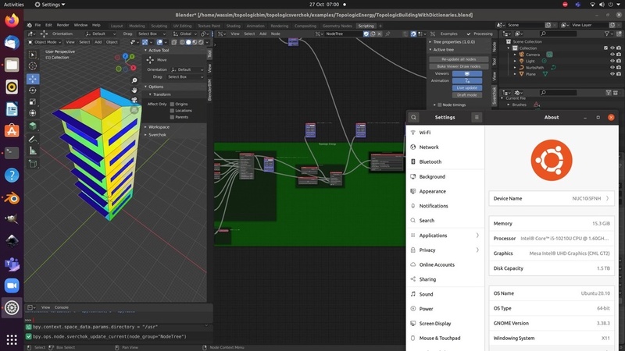Viewport: 625px width, 351px height.
Task: Show Applications grid in dock
Action: pos(12,339)
